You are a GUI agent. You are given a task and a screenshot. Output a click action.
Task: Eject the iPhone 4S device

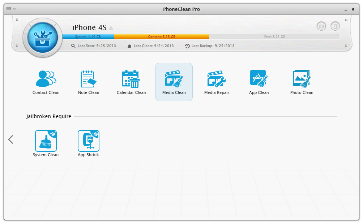(111, 28)
